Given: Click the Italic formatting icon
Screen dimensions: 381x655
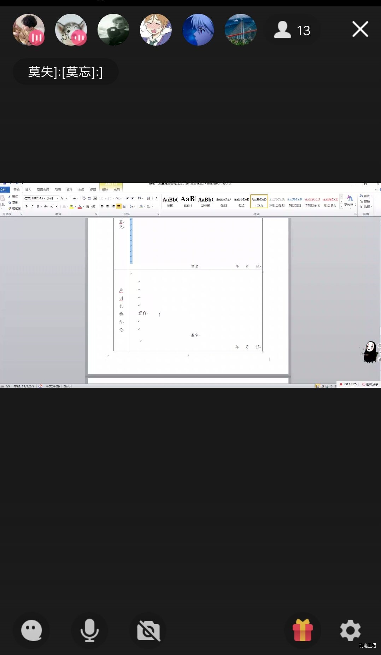Looking at the screenshot, I should (32, 206).
